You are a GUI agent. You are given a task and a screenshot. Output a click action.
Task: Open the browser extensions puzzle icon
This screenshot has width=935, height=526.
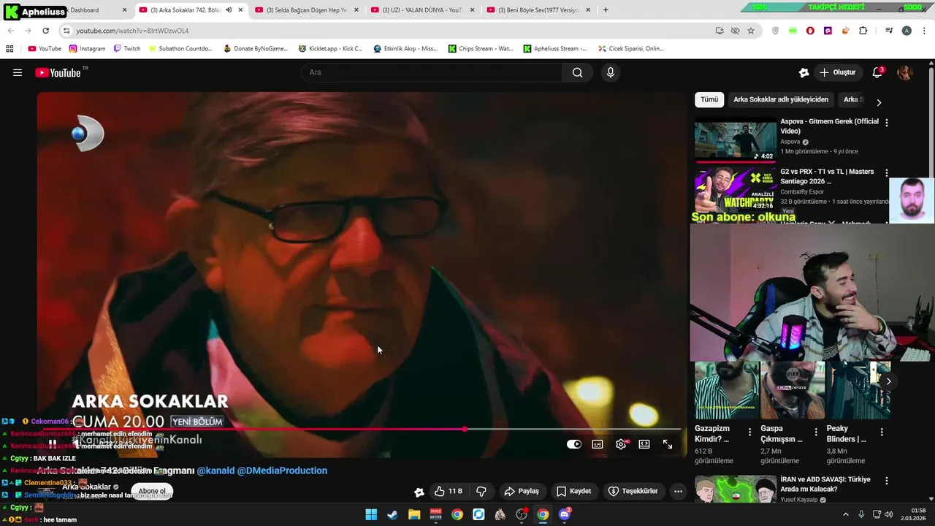point(863,31)
